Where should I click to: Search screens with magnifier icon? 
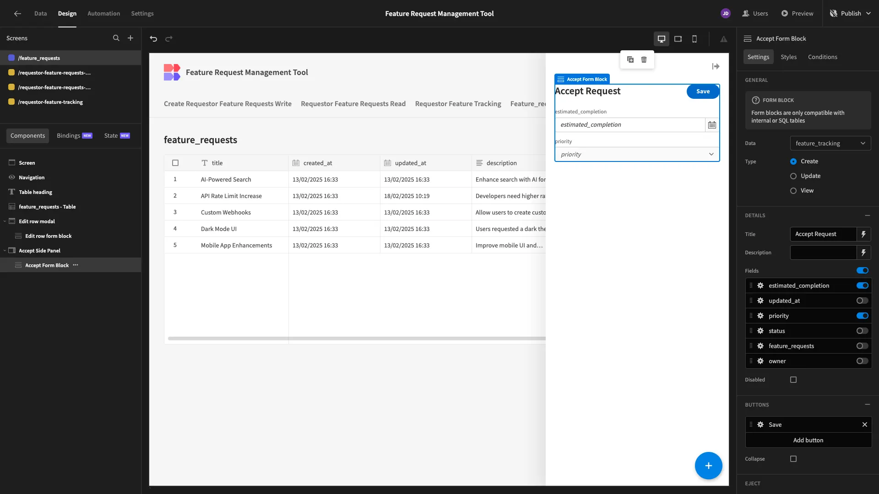(116, 38)
